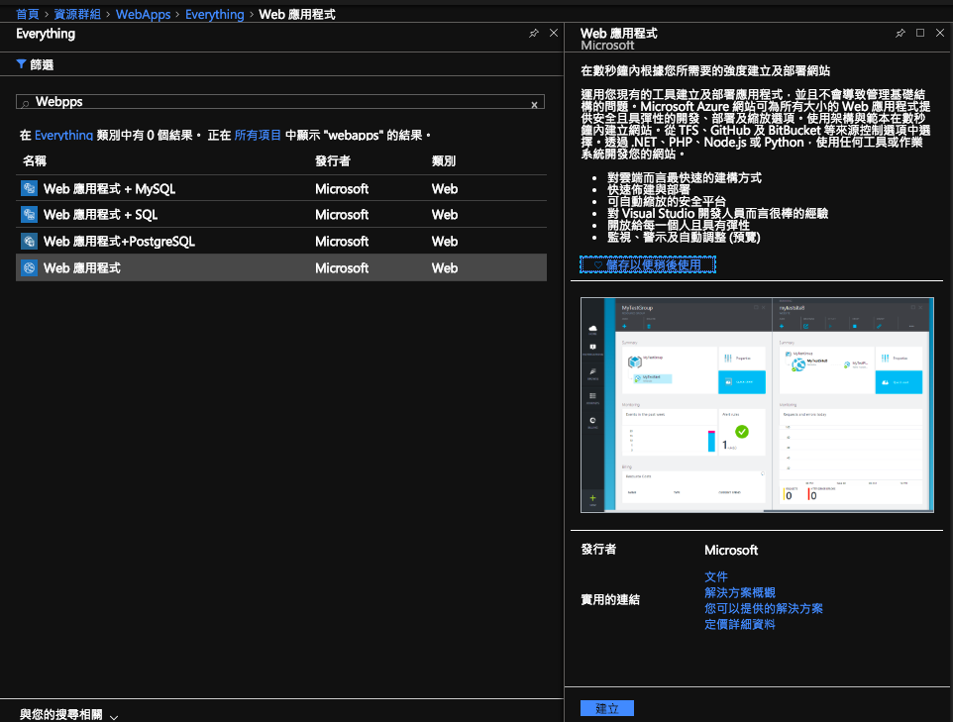Click the Web 應用程式 + SQL icon

click(29, 215)
